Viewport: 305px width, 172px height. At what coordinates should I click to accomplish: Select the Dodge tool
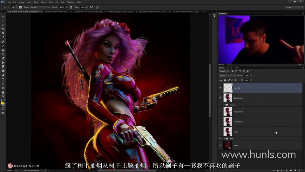pos(3,71)
